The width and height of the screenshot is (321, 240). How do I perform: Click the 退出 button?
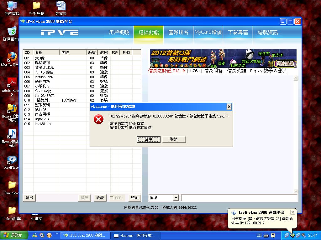(x=29, y=198)
